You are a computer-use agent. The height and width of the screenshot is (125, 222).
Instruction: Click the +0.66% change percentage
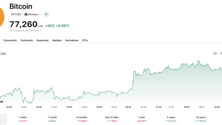click(62, 26)
